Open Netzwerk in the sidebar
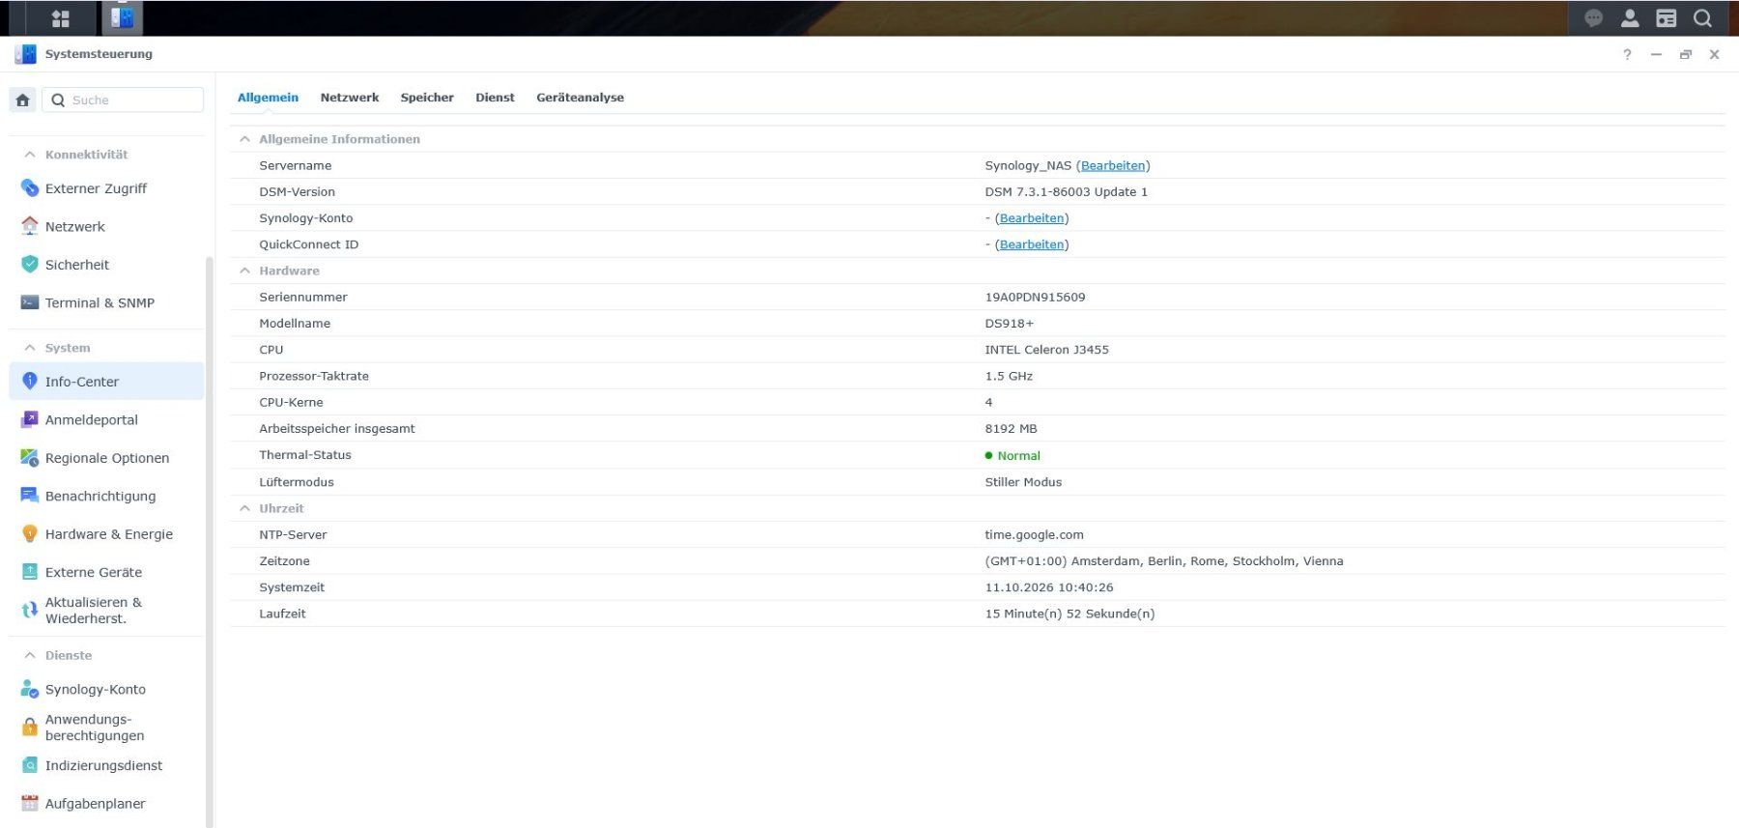The image size is (1739, 828). coord(106,226)
